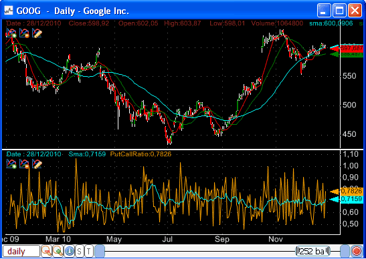Add an indicator to the price chart
The image size is (366, 259).
[11, 33]
